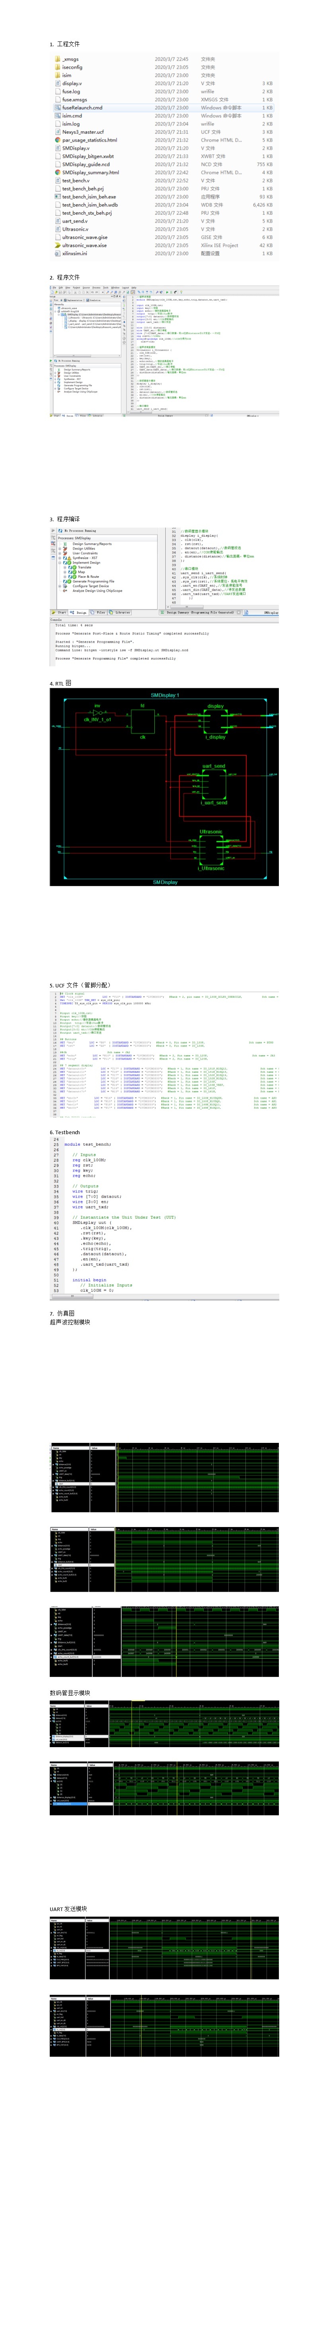Collapse the Implement Design tree node
329x2331 pixels.
point(60,563)
